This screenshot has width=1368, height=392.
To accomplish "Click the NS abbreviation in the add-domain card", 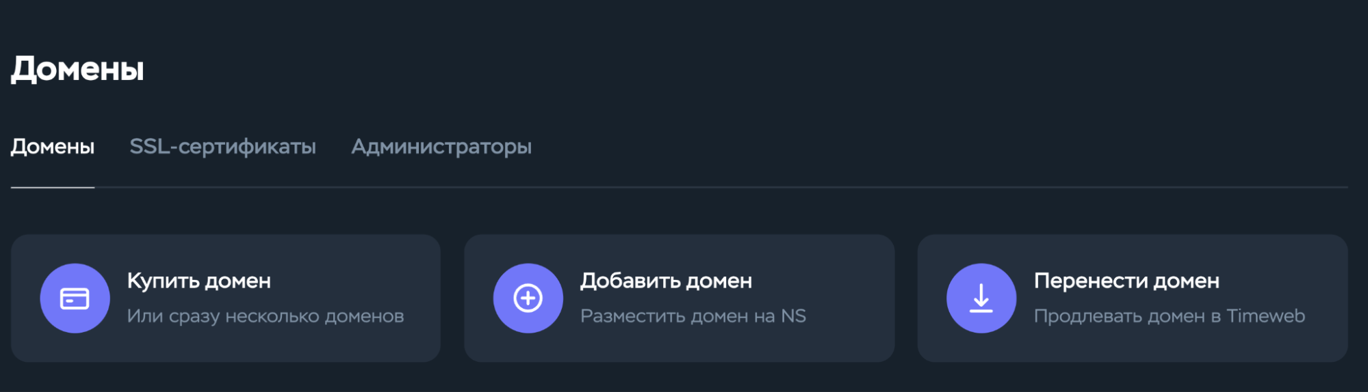I will point(793,316).
